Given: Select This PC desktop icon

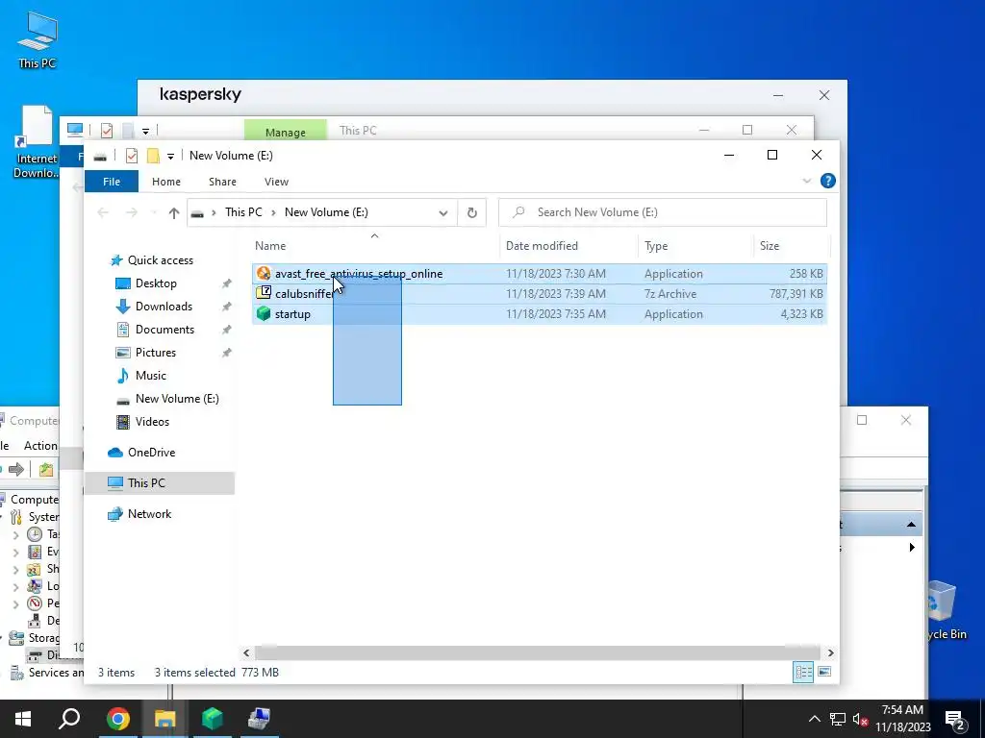Looking at the screenshot, I should (x=38, y=39).
